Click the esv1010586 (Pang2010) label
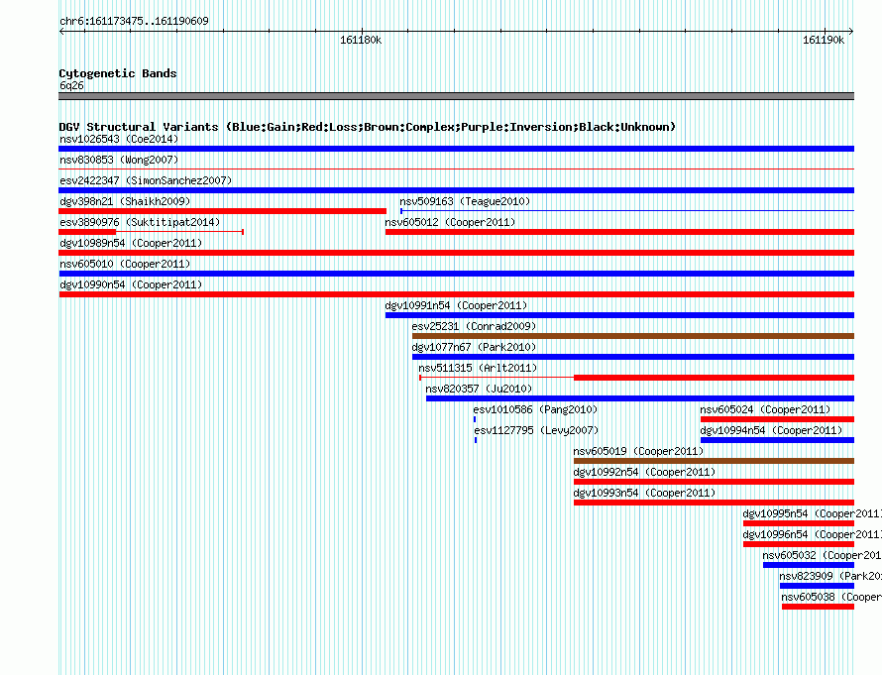This screenshot has height=675, width=882. pos(535,409)
